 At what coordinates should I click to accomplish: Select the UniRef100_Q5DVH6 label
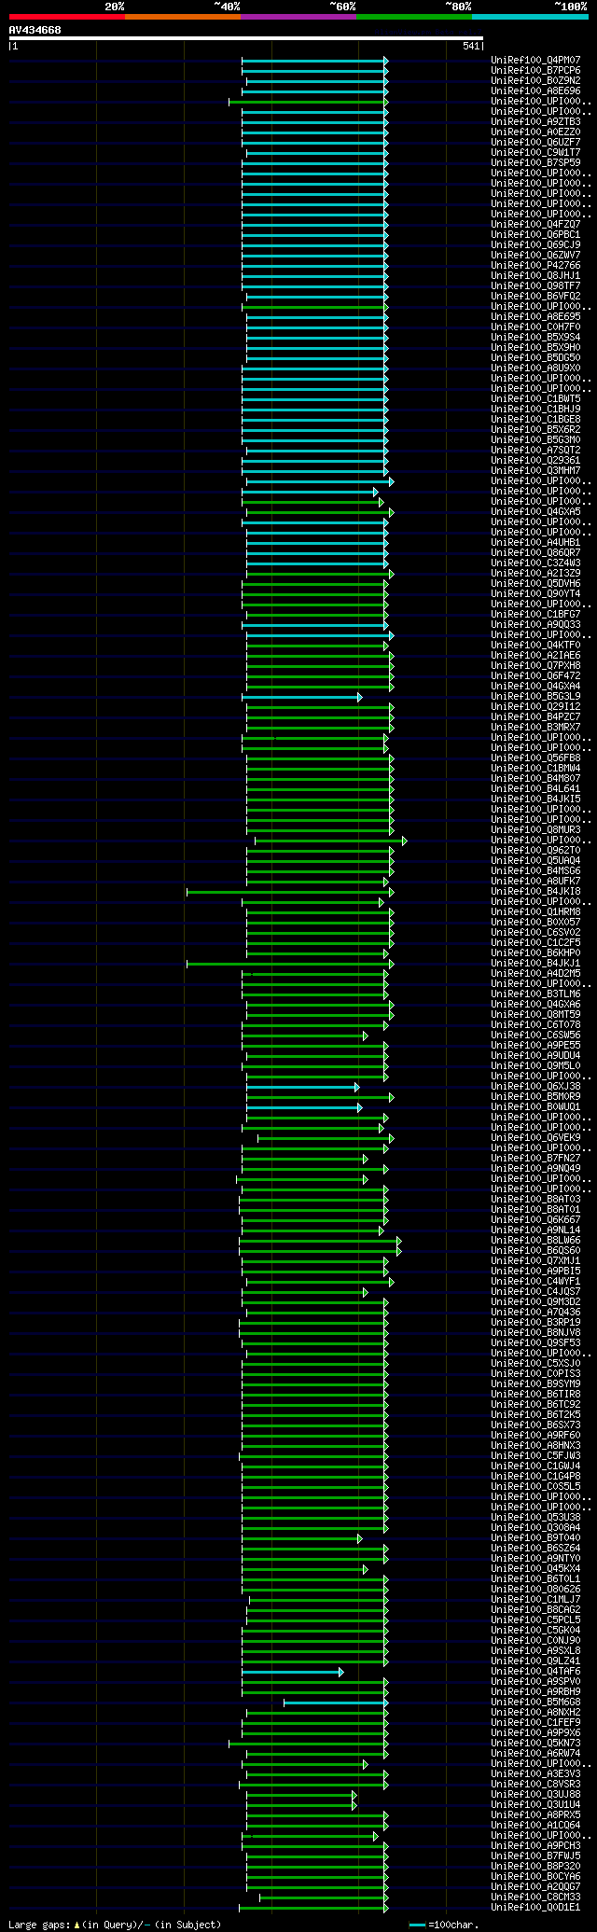pos(535,583)
